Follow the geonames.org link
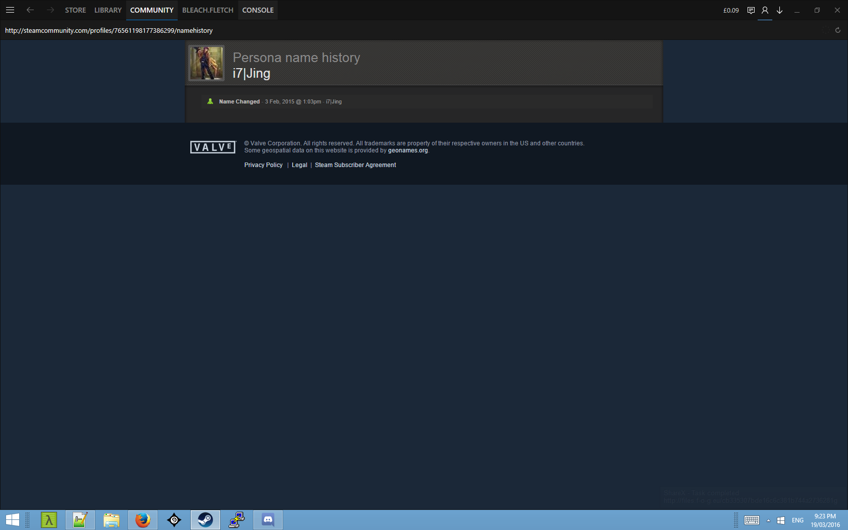This screenshot has width=848, height=530. pyautogui.click(x=408, y=150)
